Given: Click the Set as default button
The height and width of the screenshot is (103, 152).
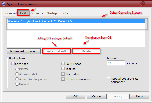Looking at the screenshot, I should (x=56, y=51).
